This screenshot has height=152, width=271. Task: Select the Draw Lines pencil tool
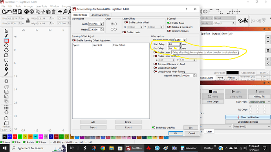coord(6,36)
